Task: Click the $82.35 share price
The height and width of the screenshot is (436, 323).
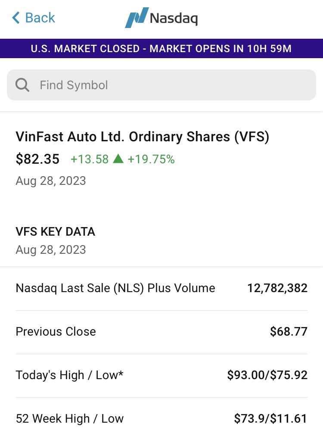Action: [37, 159]
